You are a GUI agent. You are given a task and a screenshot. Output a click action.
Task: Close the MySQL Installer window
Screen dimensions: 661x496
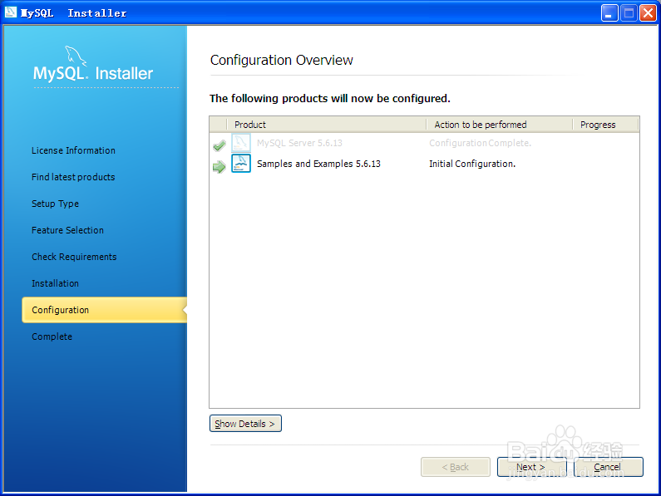click(x=648, y=13)
